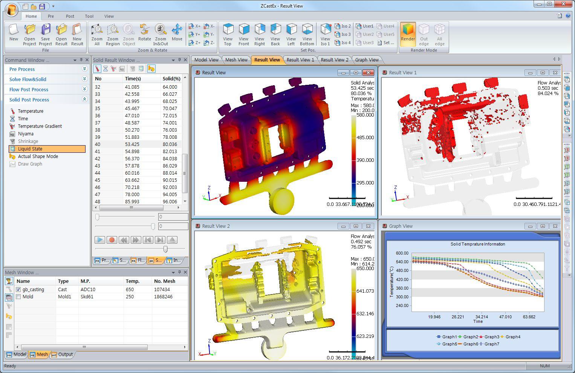Activate the Render mode button
The width and height of the screenshot is (575, 373).
click(x=408, y=34)
